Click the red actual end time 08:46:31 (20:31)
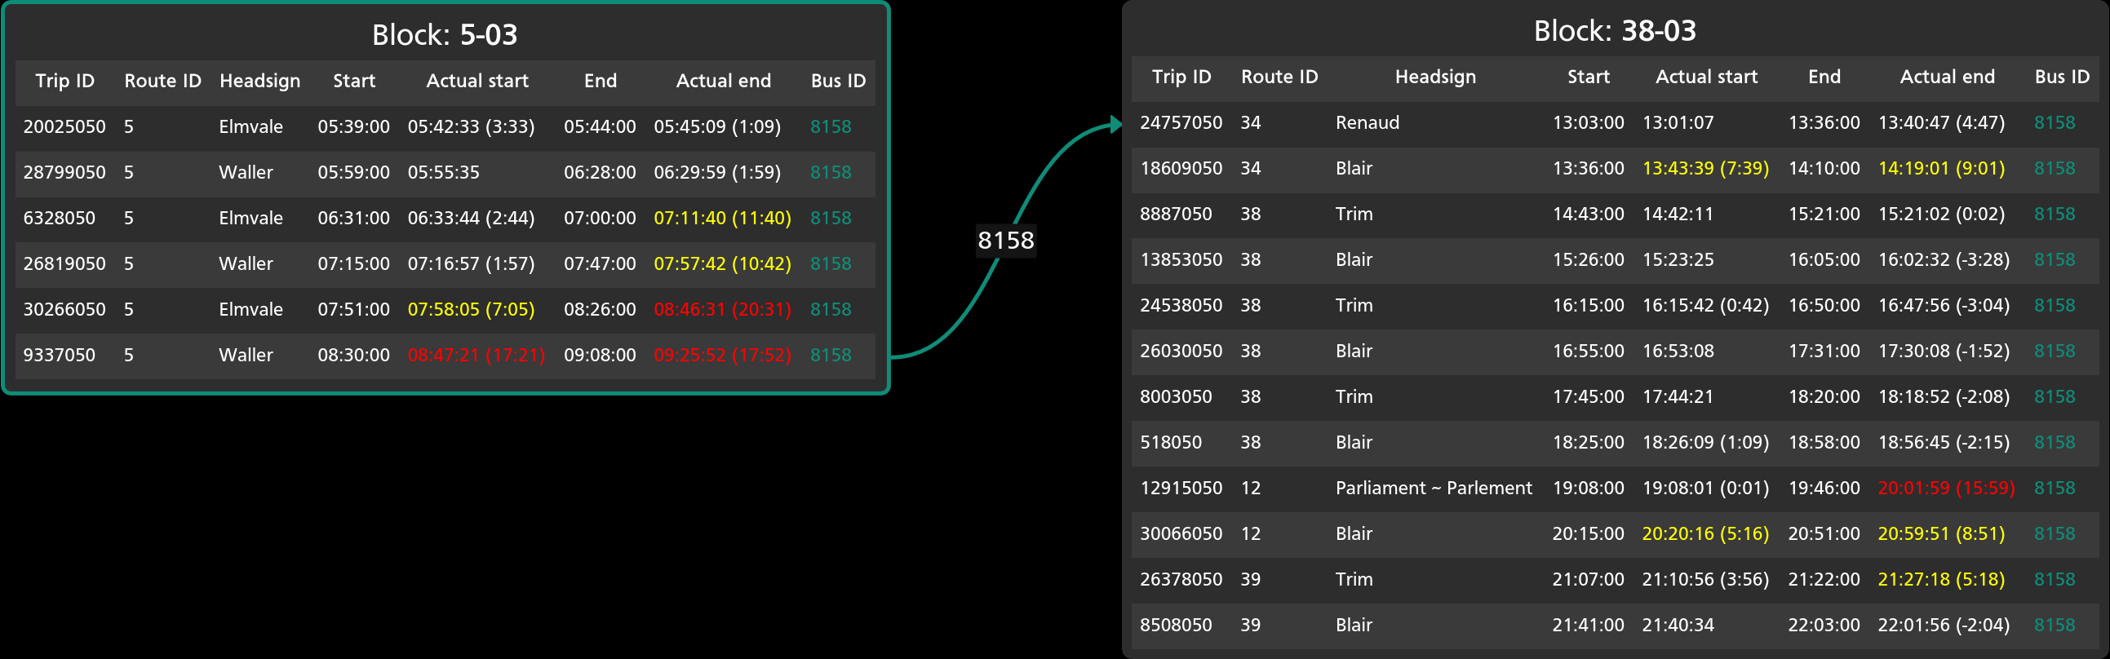 coord(721,309)
